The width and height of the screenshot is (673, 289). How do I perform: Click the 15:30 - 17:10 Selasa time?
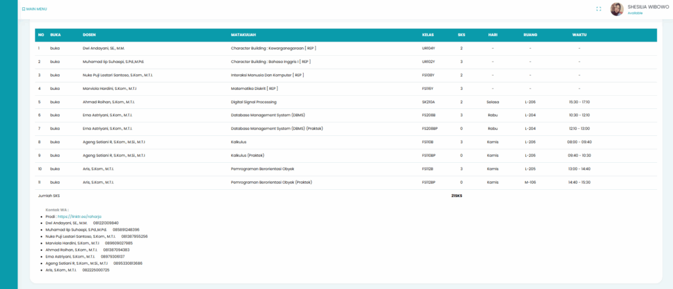coord(579,102)
